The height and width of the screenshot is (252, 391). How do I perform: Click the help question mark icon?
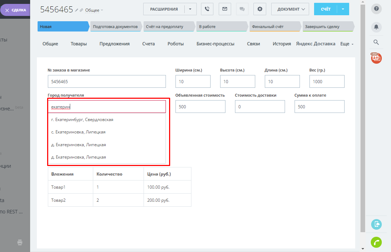point(376,9)
